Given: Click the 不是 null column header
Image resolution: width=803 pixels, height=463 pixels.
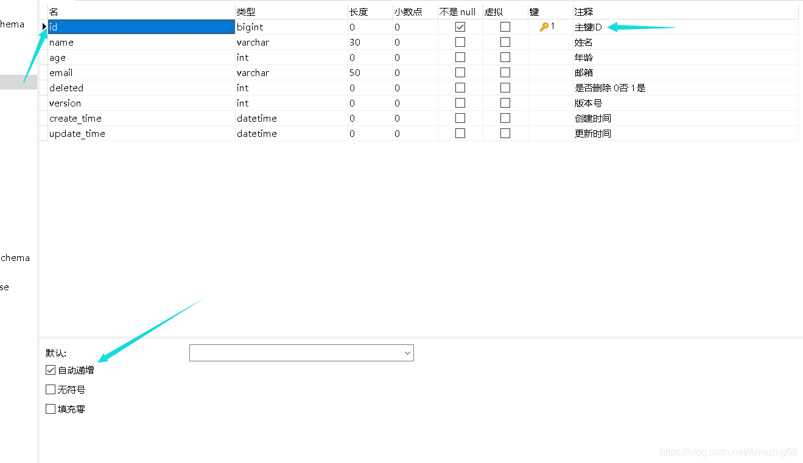Looking at the screenshot, I should coord(460,12).
